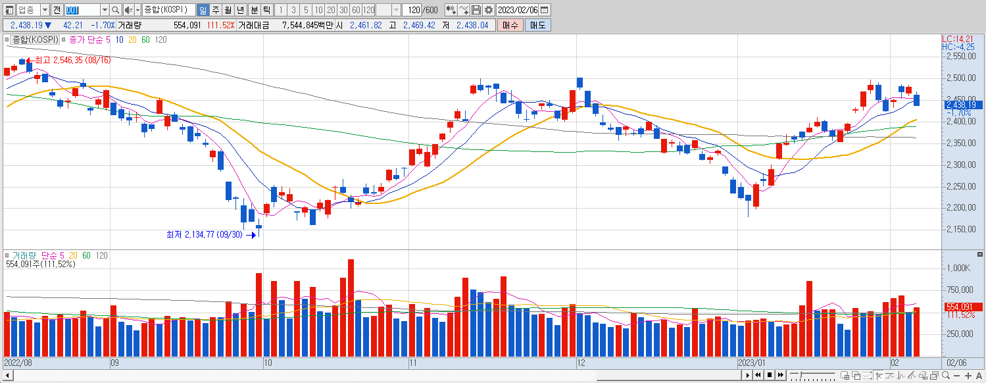Open chart settings gear icon
Image resolution: width=986 pixels, height=383 pixels.
tap(489, 10)
